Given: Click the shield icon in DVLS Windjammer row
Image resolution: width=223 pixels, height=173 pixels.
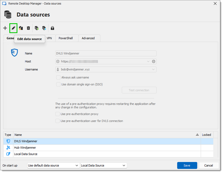Looking at the screenshot, I should [x=8, y=141].
